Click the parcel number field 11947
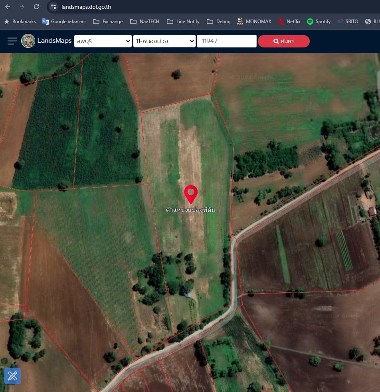Viewport: 380px width, 392px height. click(x=227, y=41)
